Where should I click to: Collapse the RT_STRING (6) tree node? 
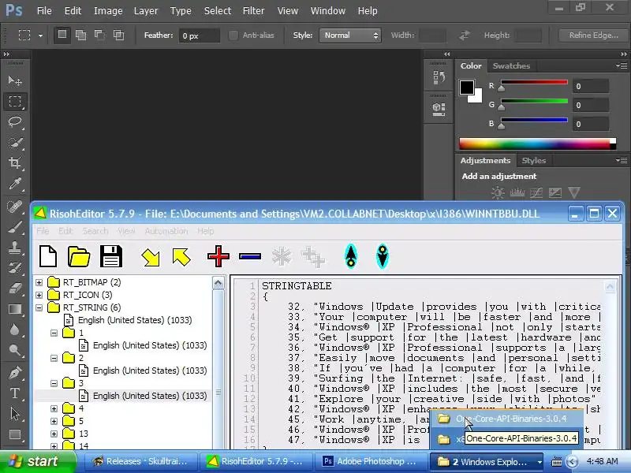[39, 307]
